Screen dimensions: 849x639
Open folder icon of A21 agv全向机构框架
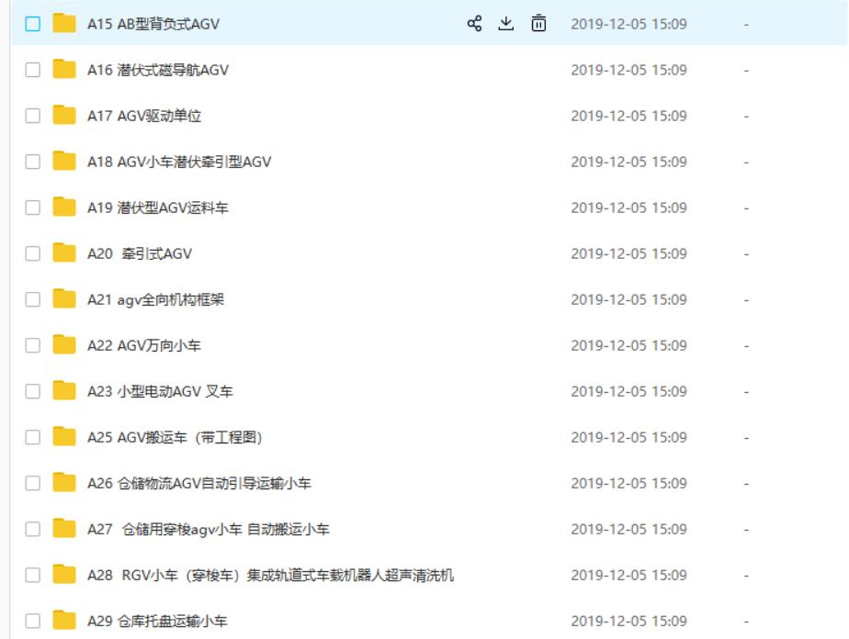click(64, 299)
